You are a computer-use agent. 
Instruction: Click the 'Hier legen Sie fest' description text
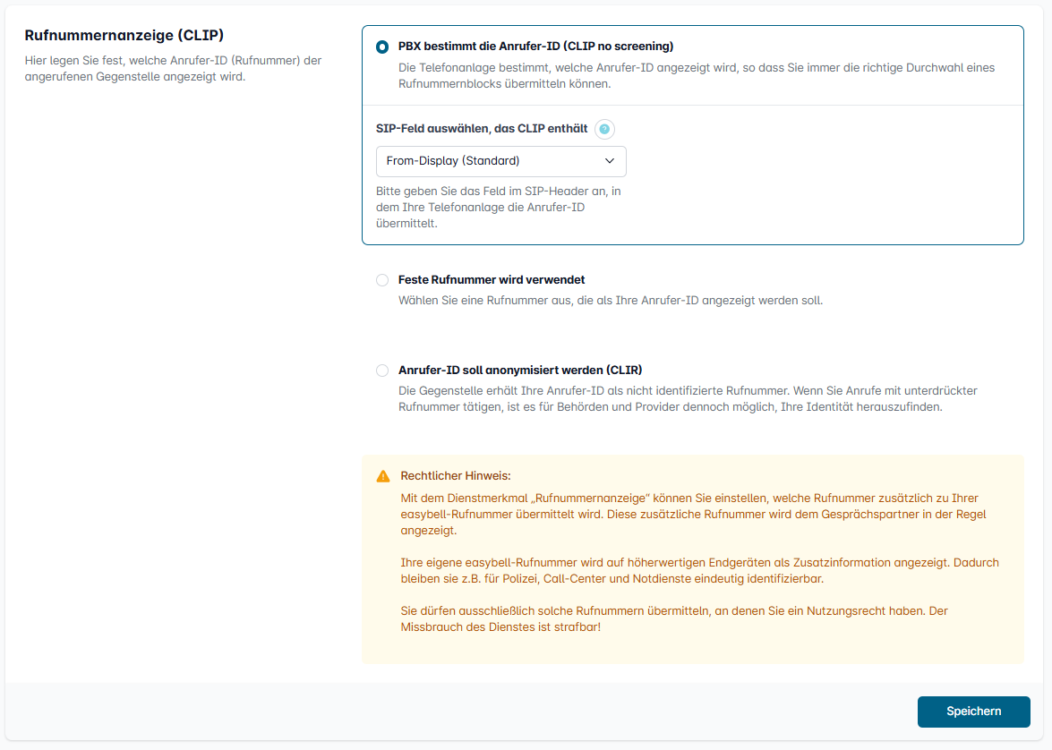coord(173,68)
